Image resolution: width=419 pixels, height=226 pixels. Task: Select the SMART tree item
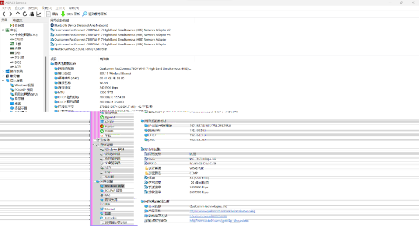point(107,177)
